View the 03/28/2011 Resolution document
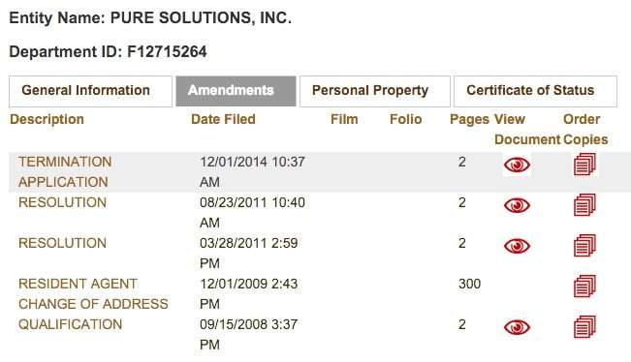 [x=517, y=246]
